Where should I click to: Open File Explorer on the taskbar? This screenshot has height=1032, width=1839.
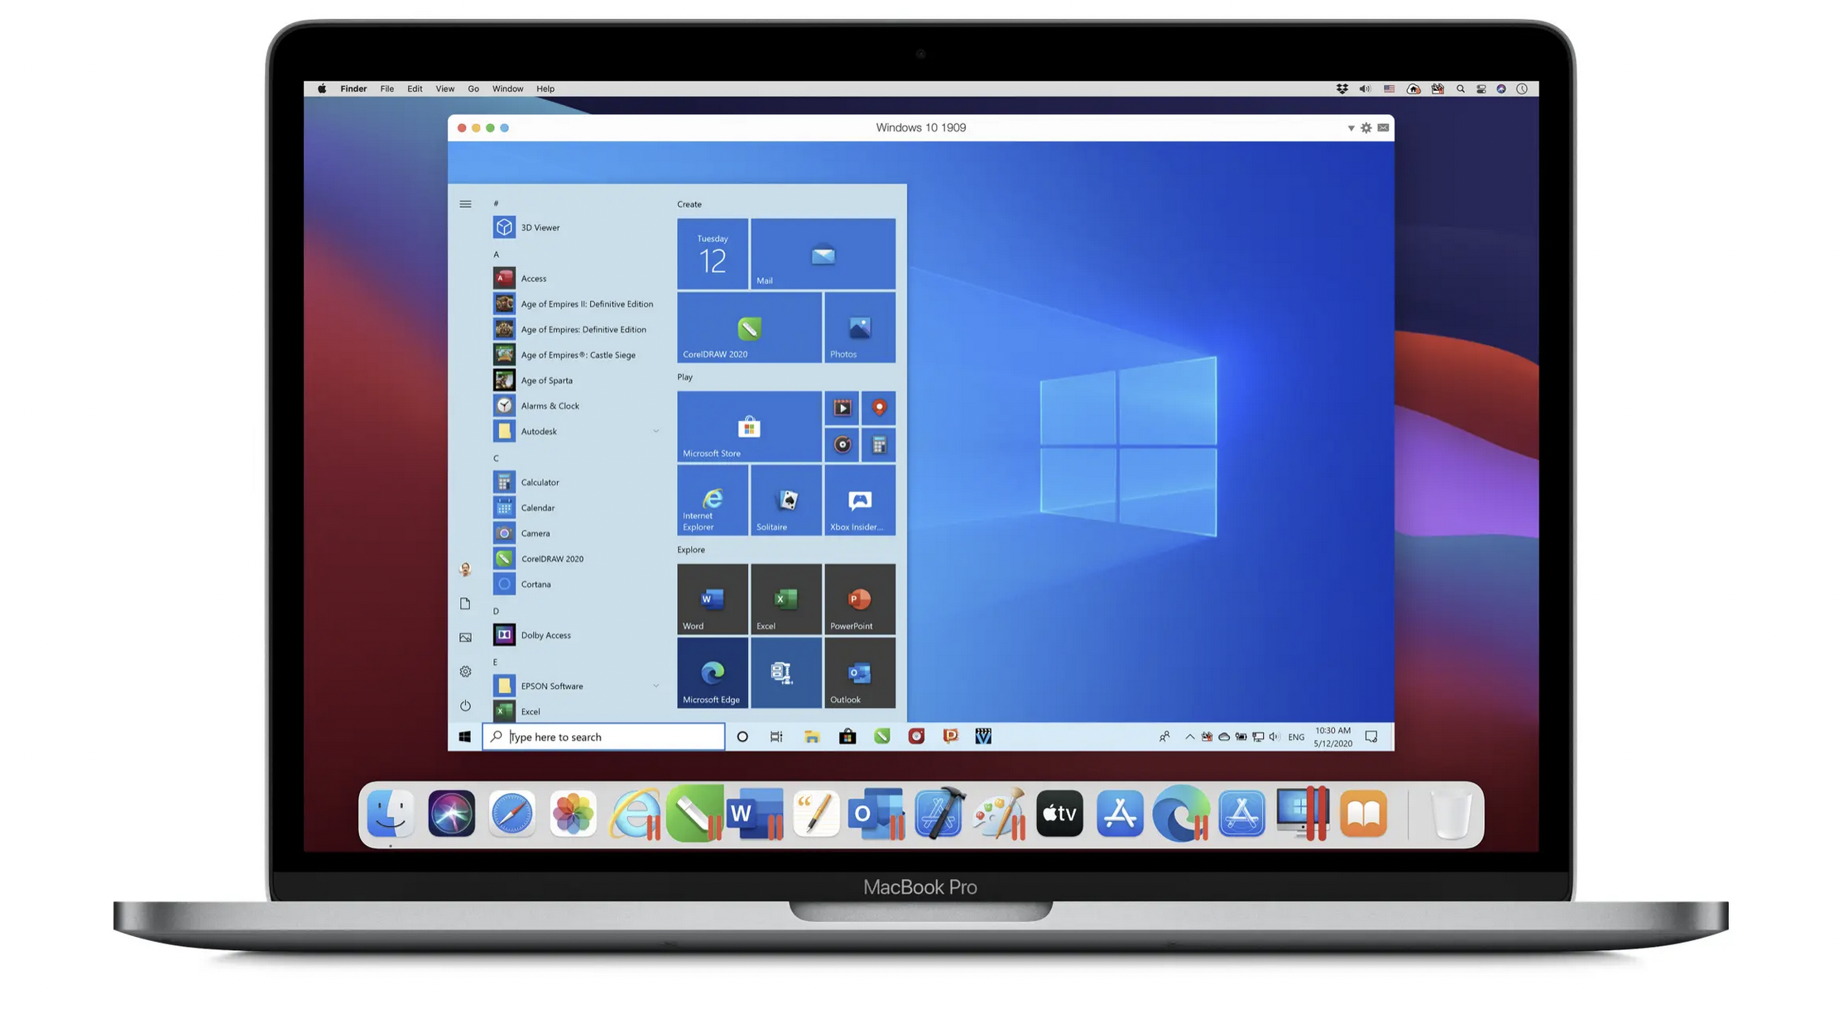pyautogui.click(x=812, y=737)
